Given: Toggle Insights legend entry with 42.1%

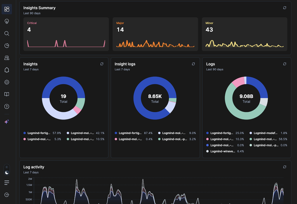Looking at the screenshot, I should (x=85, y=133).
